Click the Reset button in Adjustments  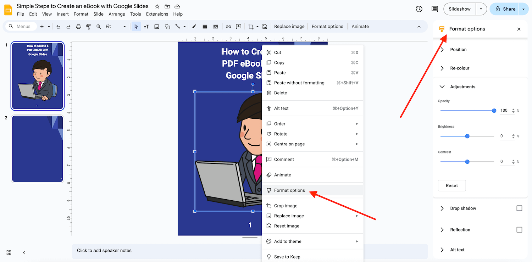(x=451, y=185)
